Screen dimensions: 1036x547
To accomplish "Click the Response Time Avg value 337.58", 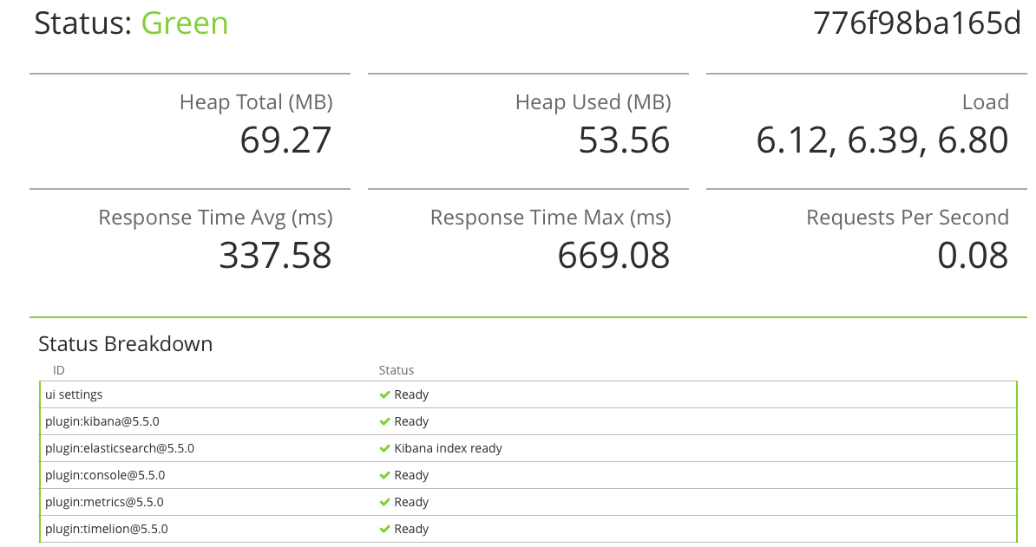I will click(276, 256).
